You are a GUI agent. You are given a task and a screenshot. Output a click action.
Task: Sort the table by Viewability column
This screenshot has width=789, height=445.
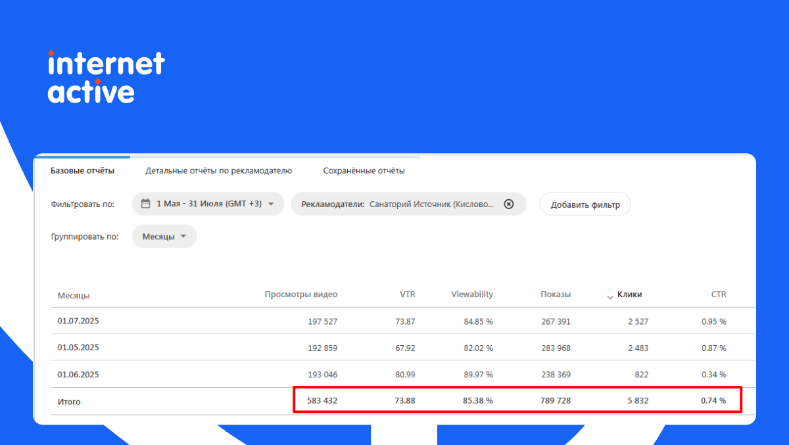[471, 294]
